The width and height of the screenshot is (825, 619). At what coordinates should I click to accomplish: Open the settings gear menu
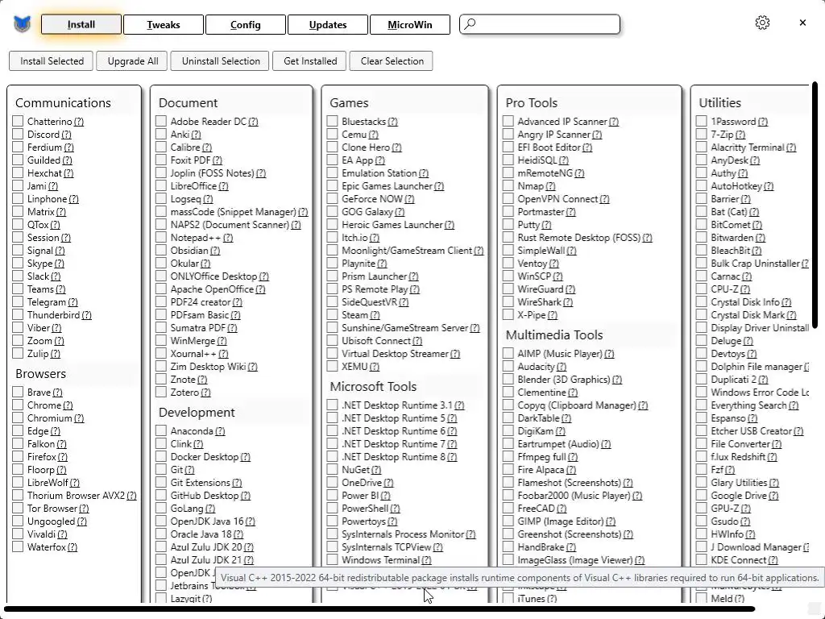point(762,23)
